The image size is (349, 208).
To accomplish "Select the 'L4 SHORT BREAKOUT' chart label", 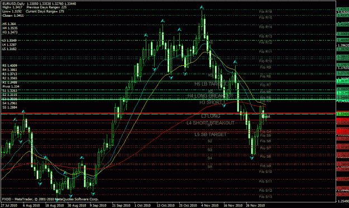I will pyautogui.click(x=211, y=123).
